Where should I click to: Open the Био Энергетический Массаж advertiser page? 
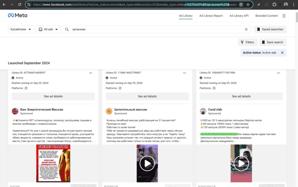42,109
